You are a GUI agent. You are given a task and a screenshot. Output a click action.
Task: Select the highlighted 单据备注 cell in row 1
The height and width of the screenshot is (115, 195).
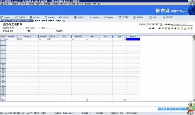click(133, 39)
